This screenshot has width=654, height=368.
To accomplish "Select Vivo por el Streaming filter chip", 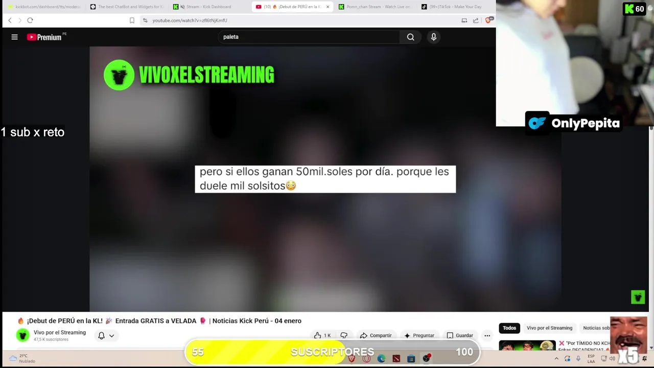I will pos(549,328).
